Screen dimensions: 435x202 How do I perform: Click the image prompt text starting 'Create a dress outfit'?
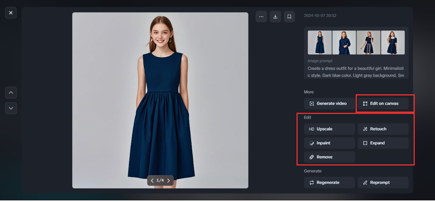[x=356, y=72]
